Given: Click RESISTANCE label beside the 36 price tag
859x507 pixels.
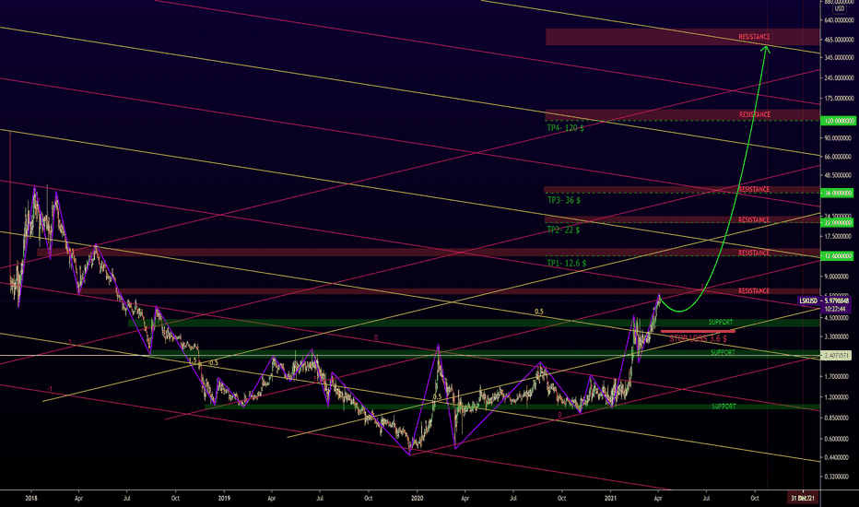Looking at the screenshot, I should [754, 190].
